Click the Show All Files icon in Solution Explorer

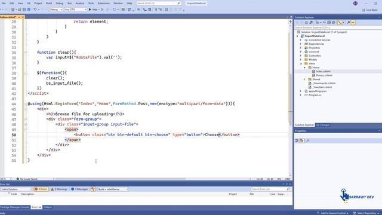(334, 23)
